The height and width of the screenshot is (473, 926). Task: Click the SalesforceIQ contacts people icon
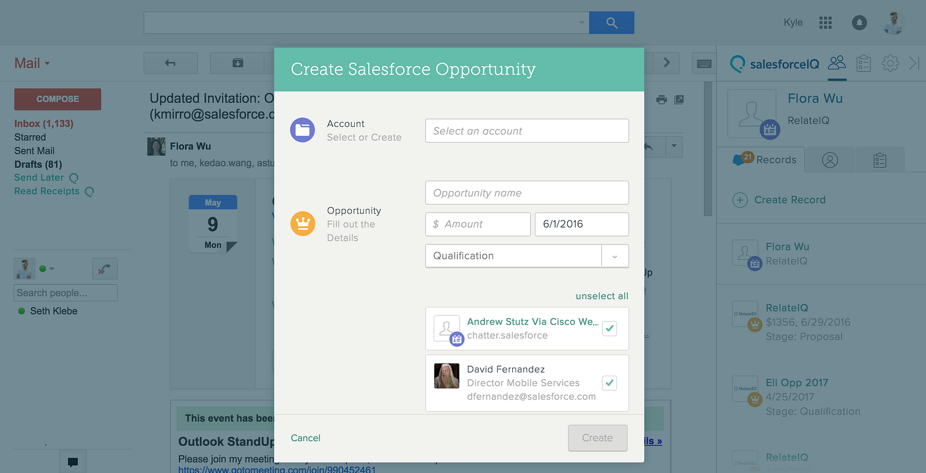click(837, 63)
